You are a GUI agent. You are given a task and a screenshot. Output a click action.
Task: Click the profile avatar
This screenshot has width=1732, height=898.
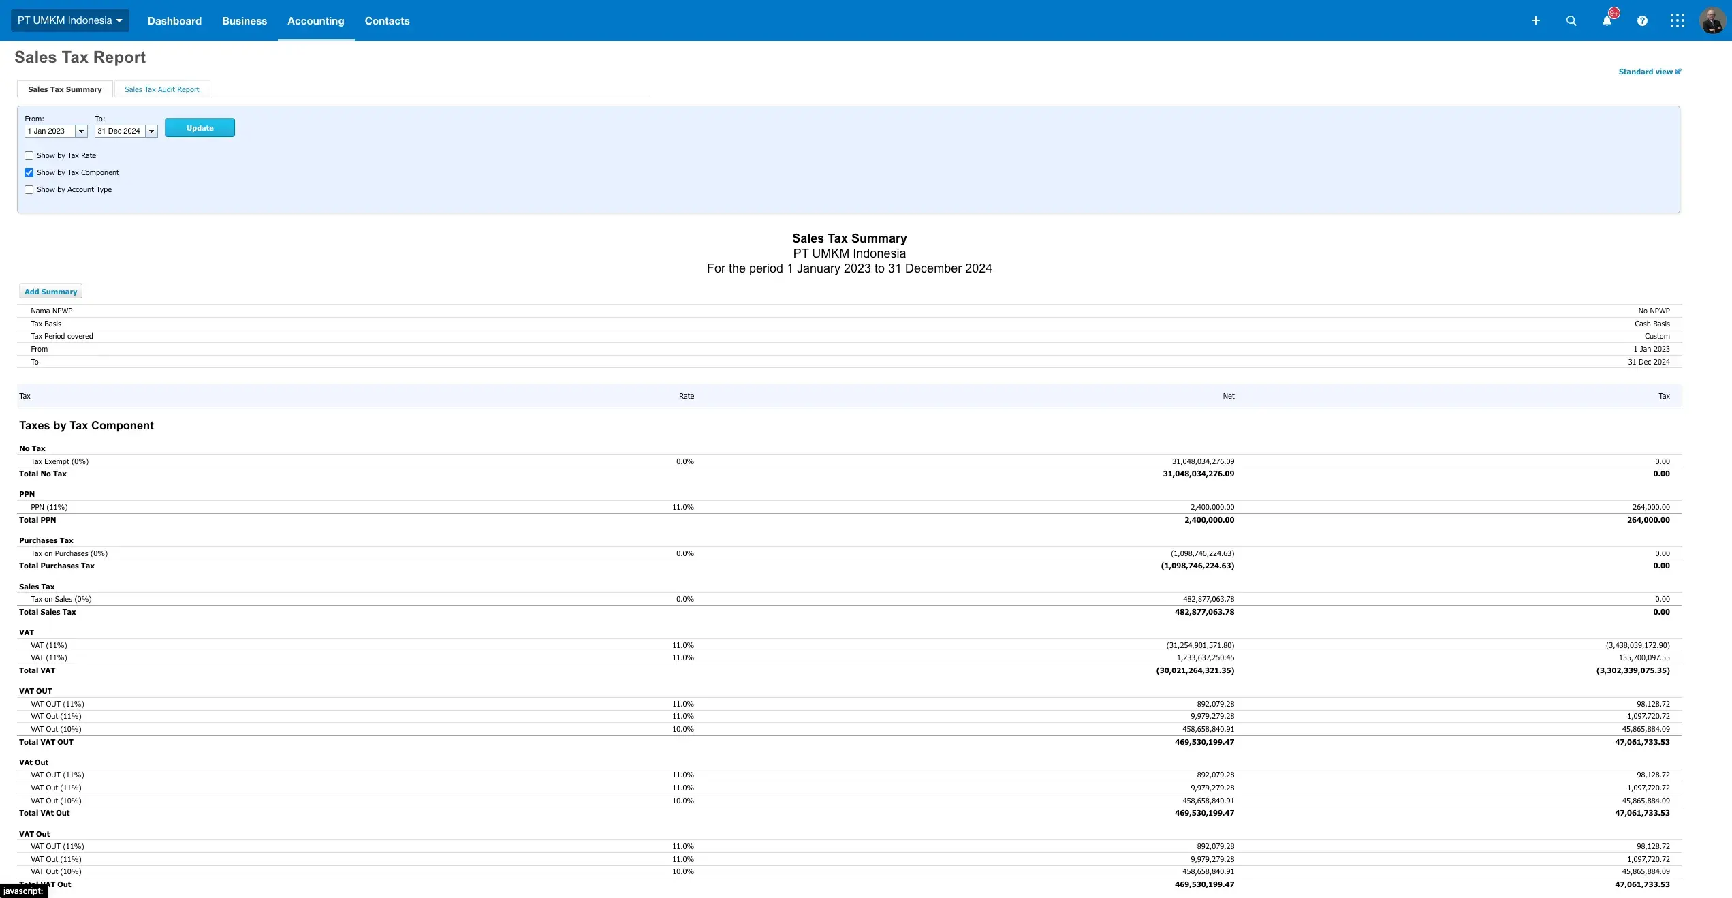tap(1712, 20)
